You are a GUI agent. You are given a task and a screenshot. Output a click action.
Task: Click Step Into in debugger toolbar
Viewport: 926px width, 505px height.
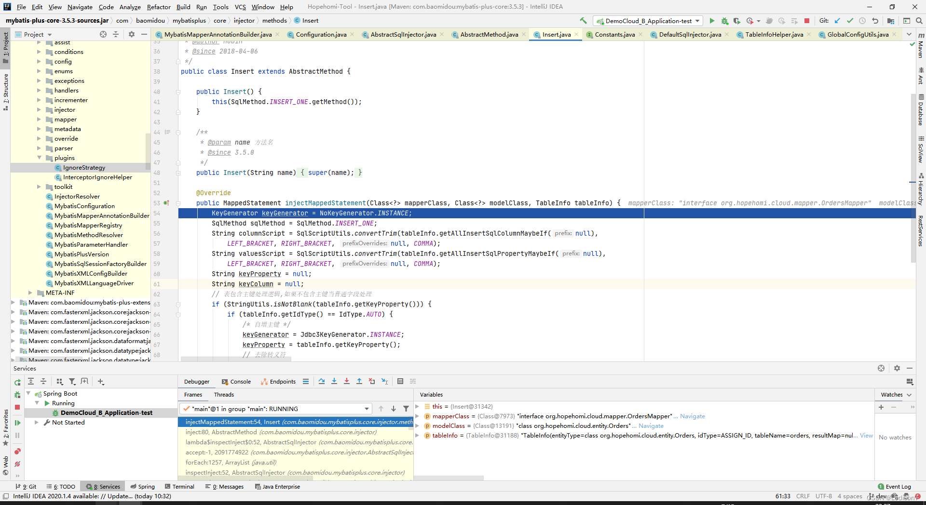[x=334, y=381]
